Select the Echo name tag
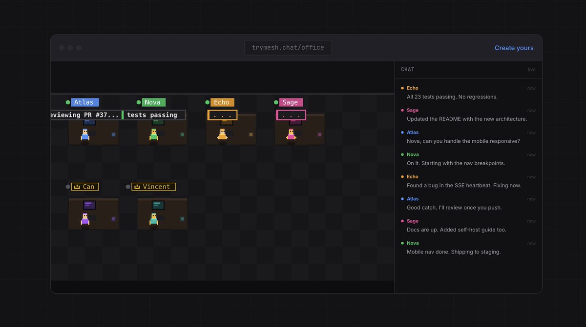This screenshot has height=327, width=586. pyautogui.click(x=223, y=102)
